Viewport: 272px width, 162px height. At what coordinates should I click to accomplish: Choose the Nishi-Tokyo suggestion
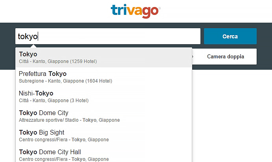point(104,97)
